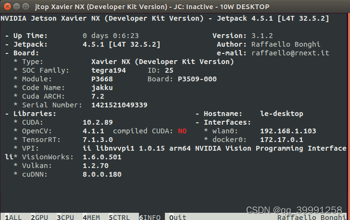Click serial number 1421521049339
This screenshot has width=350, height=220.
coord(119,105)
